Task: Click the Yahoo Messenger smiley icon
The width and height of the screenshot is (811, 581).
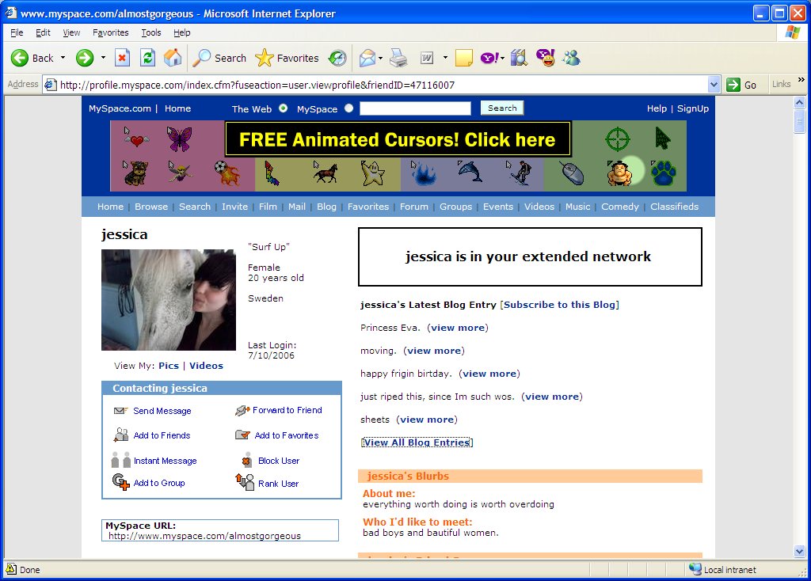Action: click(546, 58)
